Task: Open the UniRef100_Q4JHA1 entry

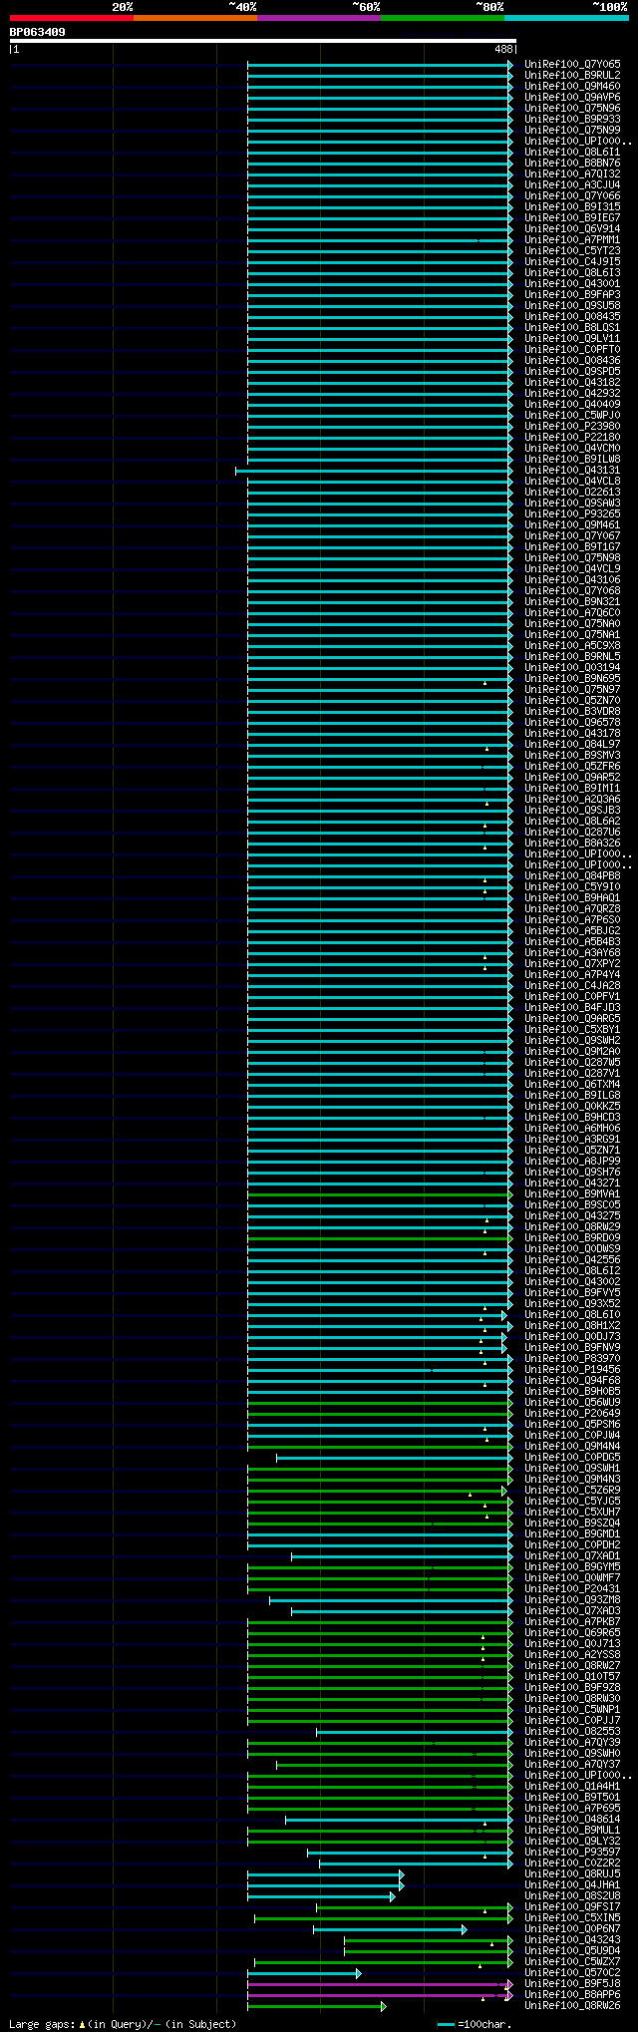Action: pyautogui.click(x=572, y=1884)
